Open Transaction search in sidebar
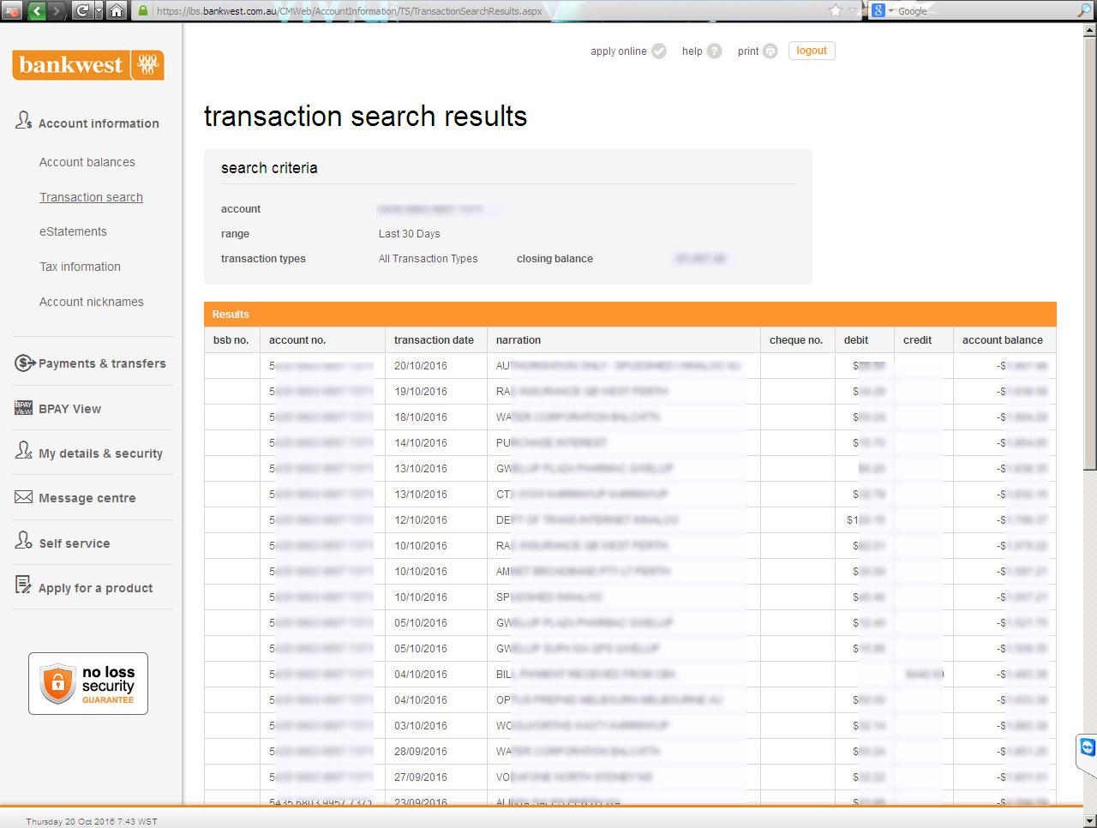The height and width of the screenshot is (828, 1097). 91,197
